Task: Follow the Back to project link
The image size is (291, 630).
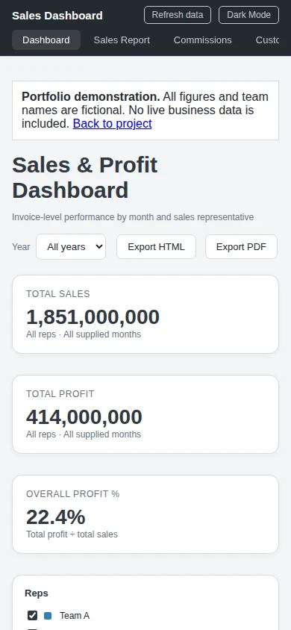Action: pyautogui.click(x=113, y=124)
